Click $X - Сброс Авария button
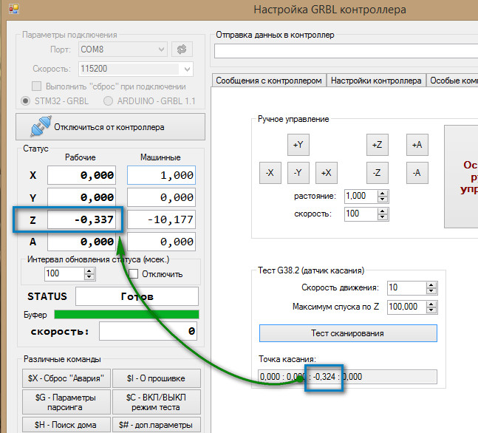 66,378
